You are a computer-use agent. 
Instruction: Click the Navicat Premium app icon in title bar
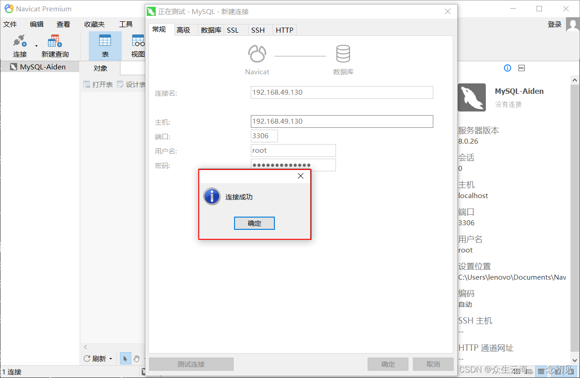tap(9, 9)
